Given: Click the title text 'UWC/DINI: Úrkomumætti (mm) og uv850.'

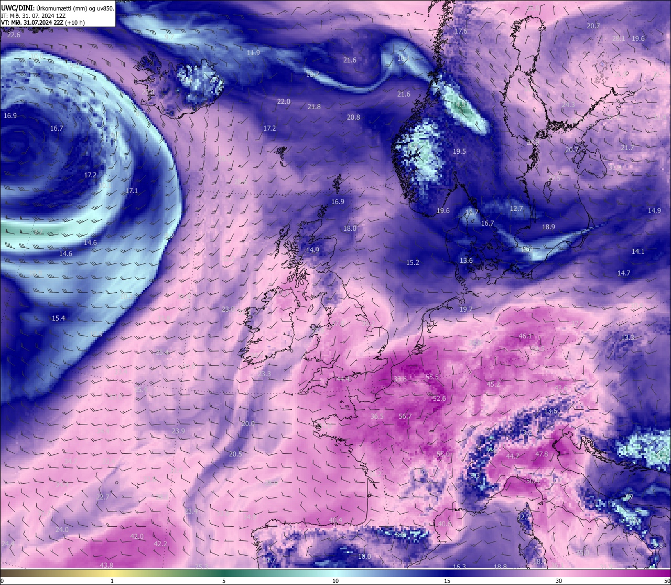Looking at the screenshot, I should (58, 8).
